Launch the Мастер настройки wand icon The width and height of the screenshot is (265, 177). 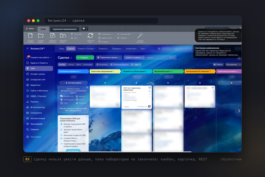pyautogui.click(x=140, y=36)
